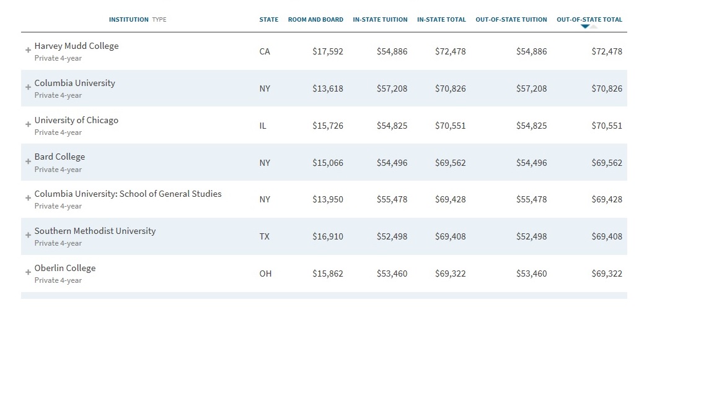Select Oberlin College out-of-state tuition $53,460

(x=531, y=274)
